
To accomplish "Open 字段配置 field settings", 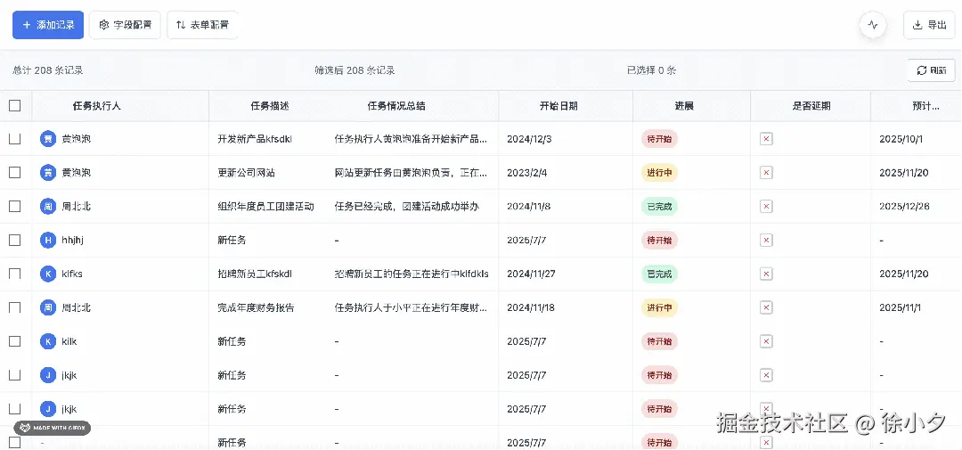I will (126, 25).
